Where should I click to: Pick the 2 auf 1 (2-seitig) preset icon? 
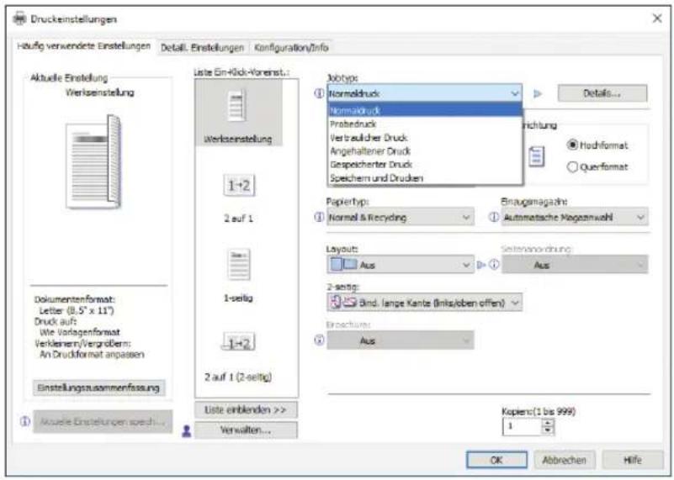pyautogui.click(x=239, y=343)
